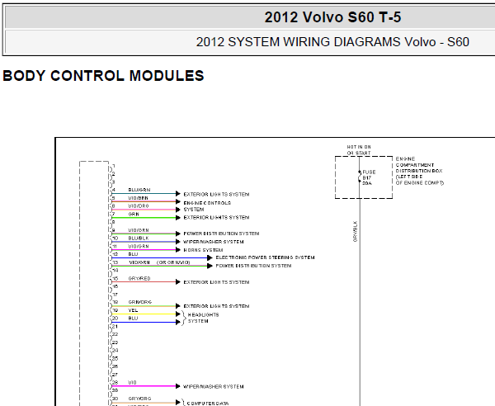Image resolution: width=495 pixels, height=406 pixels.
Task: Click connector pin number 8
Action: [x=114, y=222]
